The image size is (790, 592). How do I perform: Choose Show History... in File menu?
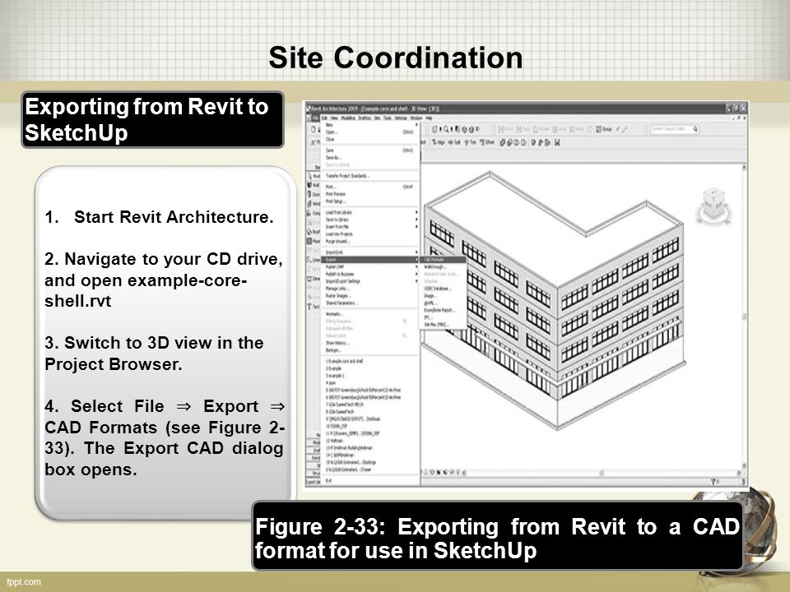[x=370, y=343]
